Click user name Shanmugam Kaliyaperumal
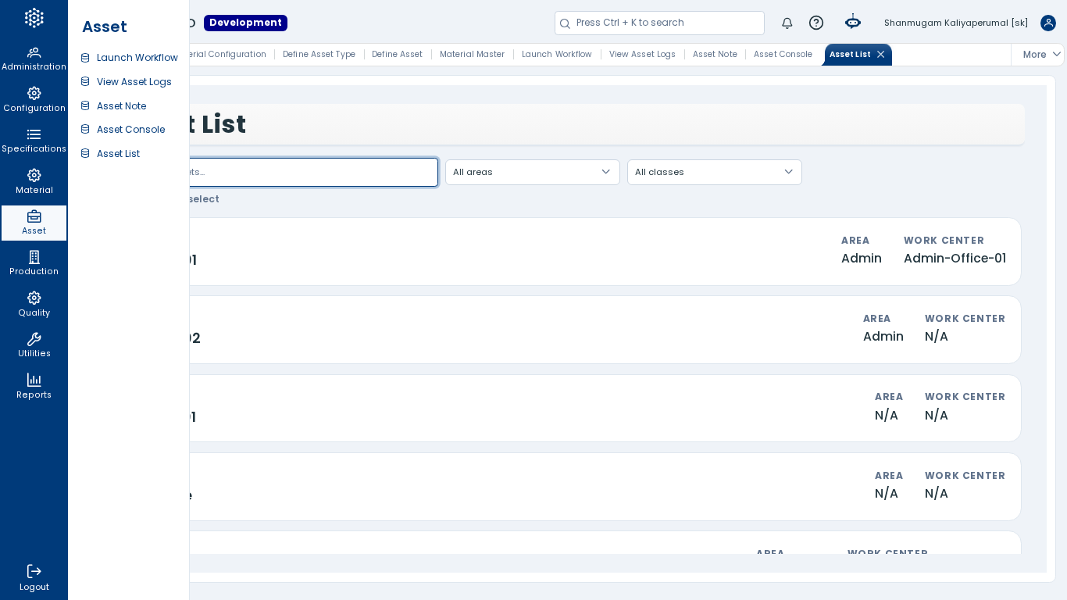 956,23
